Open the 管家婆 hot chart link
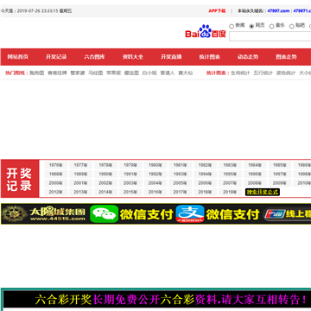Screen dimensions: 311x311 pyautogui.click(x=78, y=73)
